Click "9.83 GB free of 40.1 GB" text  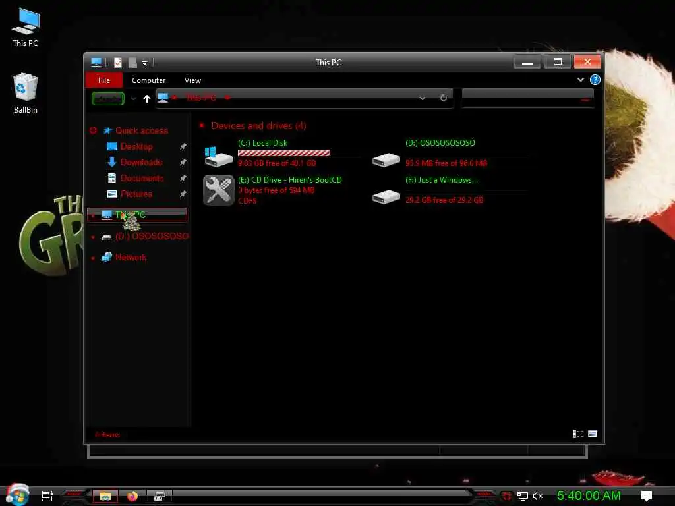click(277, 163)
